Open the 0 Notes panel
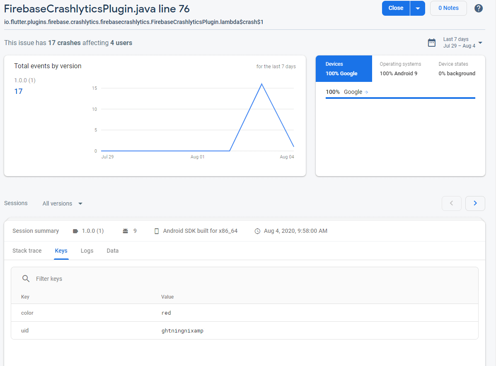Viewport: 496px width, 366px height. coord(448,8)
